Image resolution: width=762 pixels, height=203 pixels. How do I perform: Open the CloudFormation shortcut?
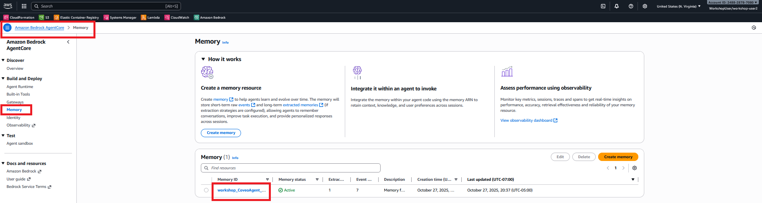tap(19, 17)
